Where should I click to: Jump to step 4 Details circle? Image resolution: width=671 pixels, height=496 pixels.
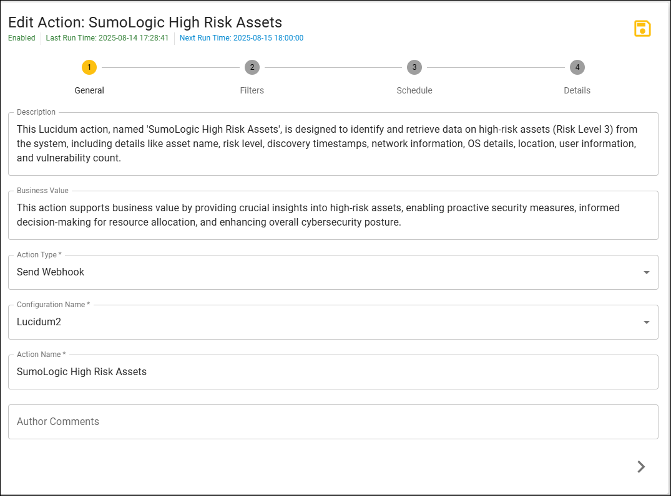[577, 67]
